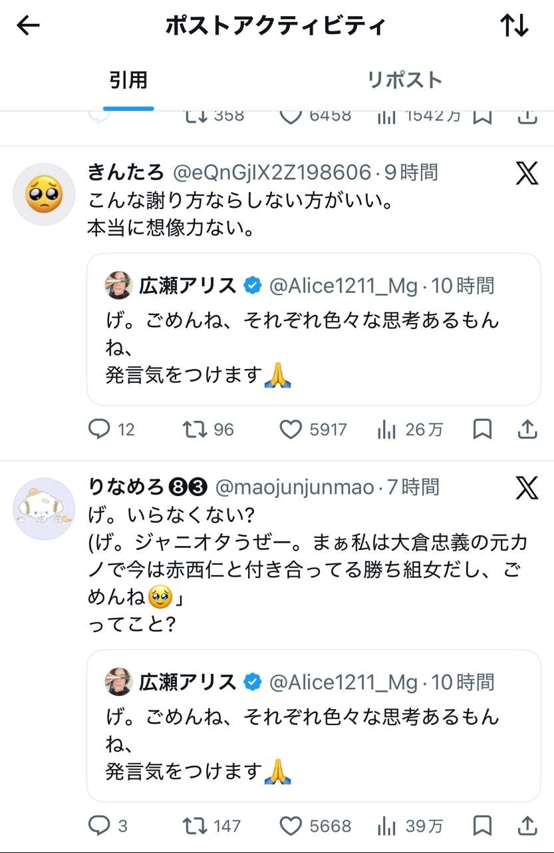
Task: Tap the back arrow icon
Action: [29, 26]
